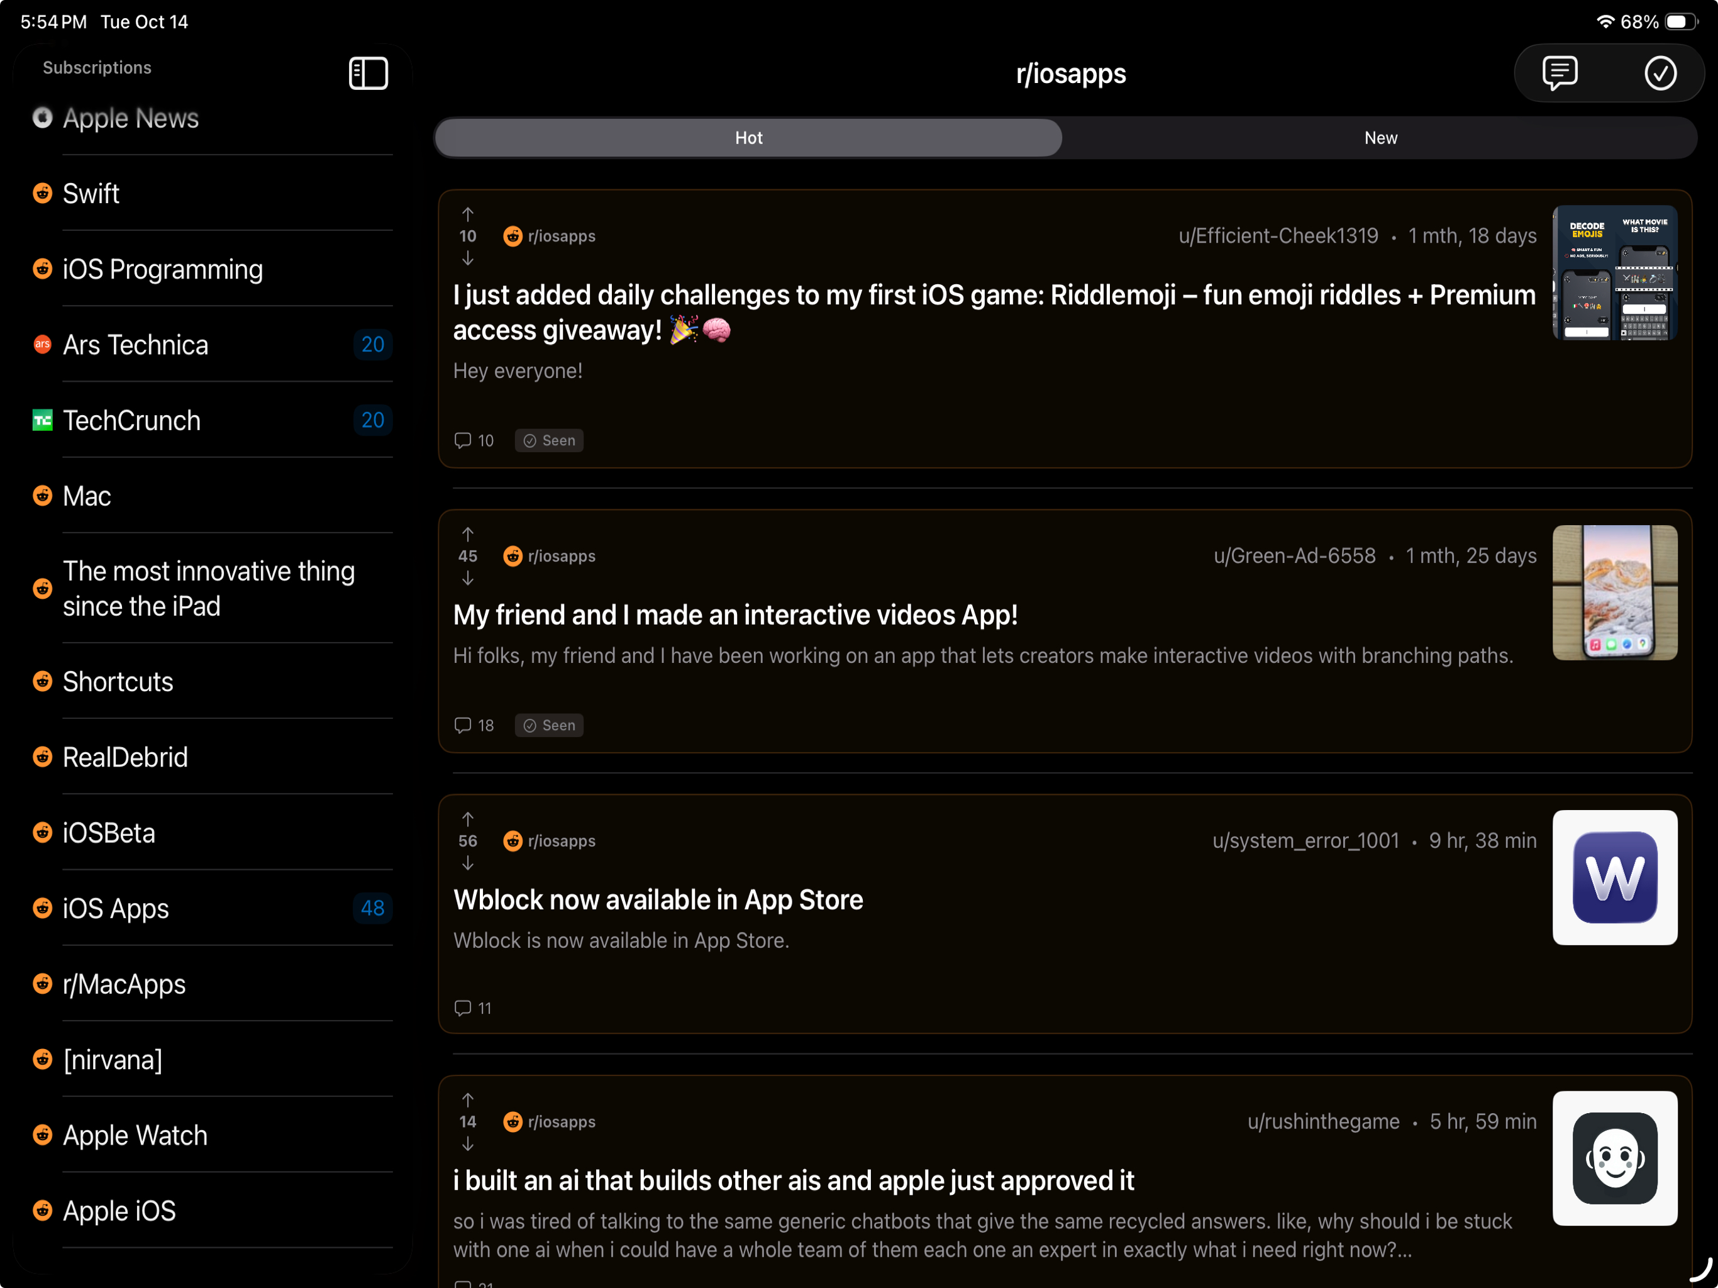The image size is (1718, 1288).
Task: Open iOS Apps subscription
Action: [211, 908]
